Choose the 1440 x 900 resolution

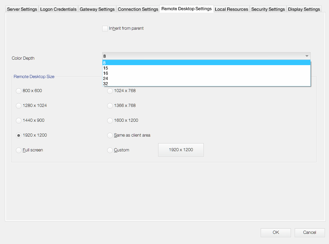point(19,121)
